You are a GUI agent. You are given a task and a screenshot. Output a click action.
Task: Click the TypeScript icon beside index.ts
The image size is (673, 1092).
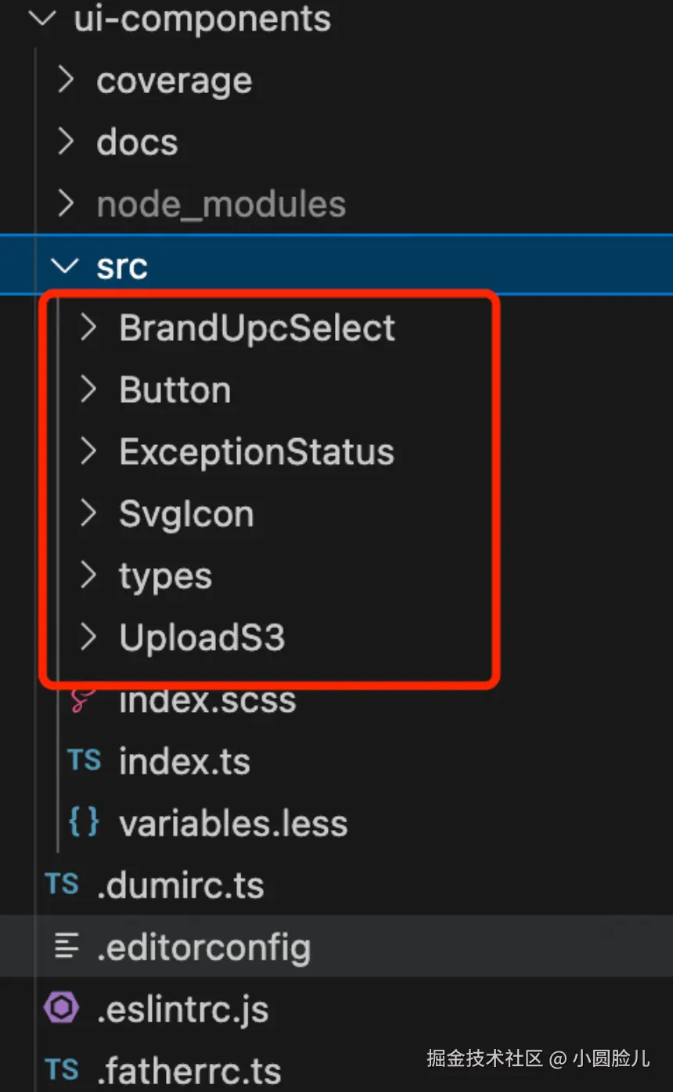84,761
